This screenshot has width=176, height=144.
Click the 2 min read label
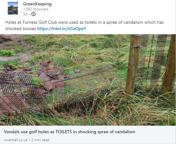pos(40,140)
